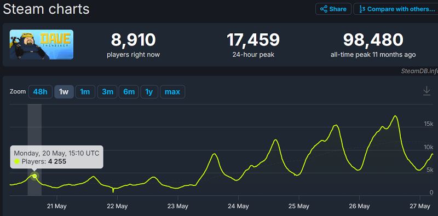Click the highlighted 20 May data point

34,176
